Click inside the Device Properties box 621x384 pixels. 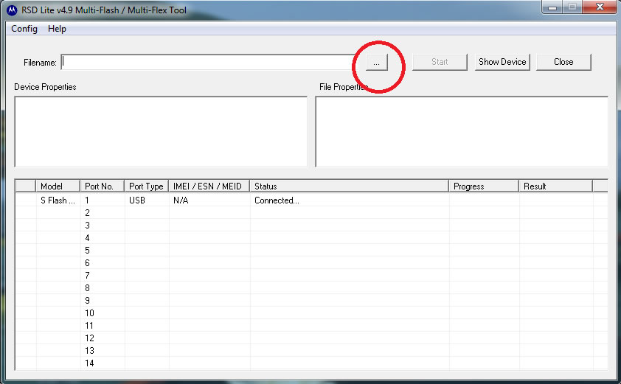pyautogui.click(x=161, y=131)
